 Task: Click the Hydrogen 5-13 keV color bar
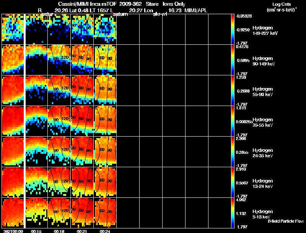(233, 213)
